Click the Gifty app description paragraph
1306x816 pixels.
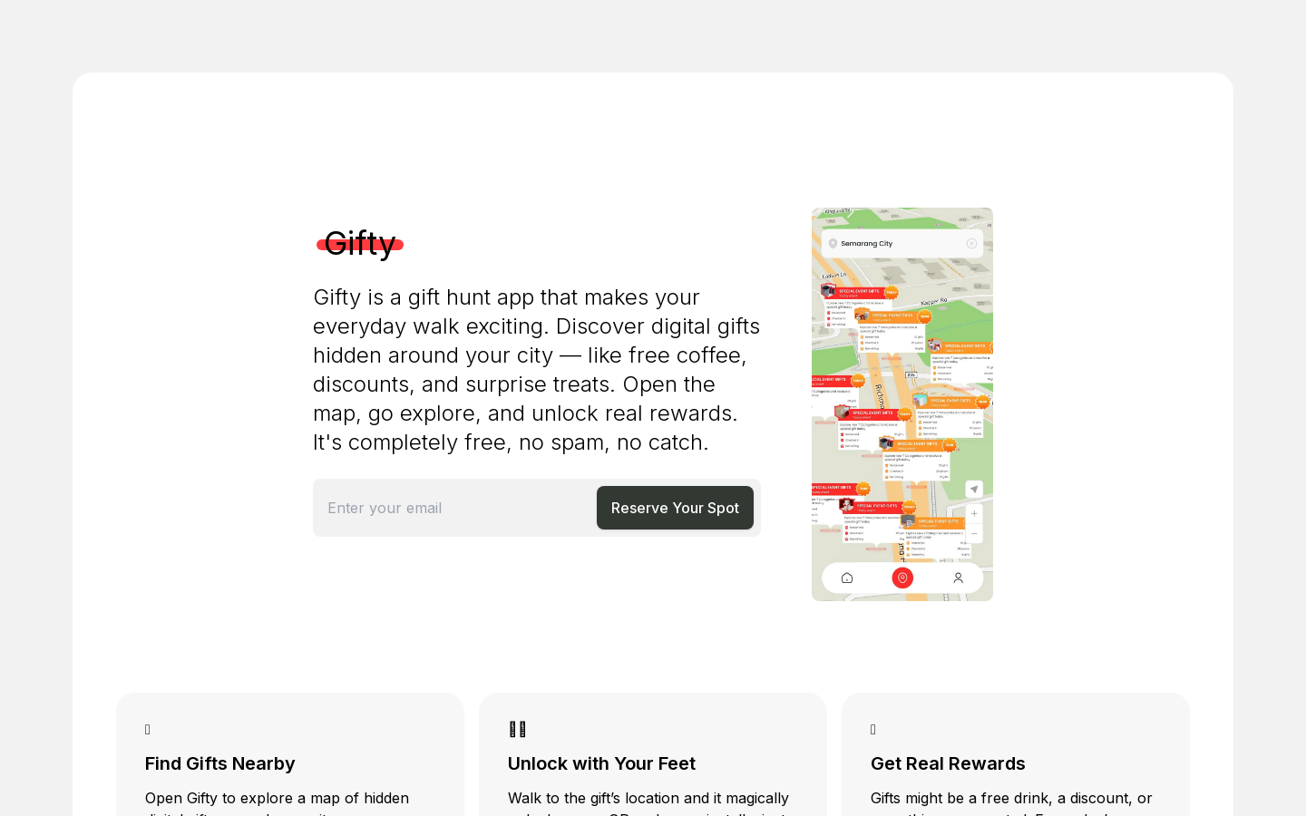[537, 370]
